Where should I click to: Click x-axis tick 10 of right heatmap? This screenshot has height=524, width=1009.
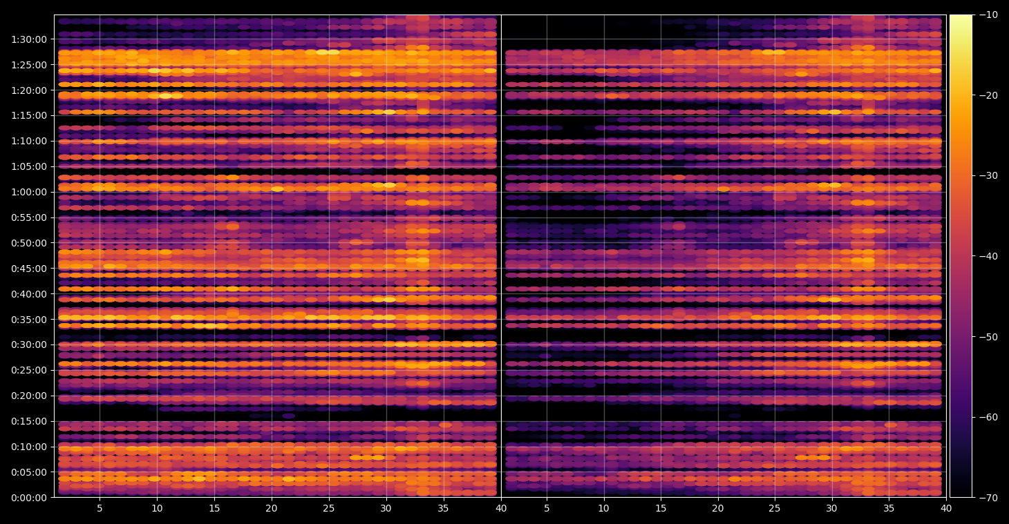click(604, 509)
